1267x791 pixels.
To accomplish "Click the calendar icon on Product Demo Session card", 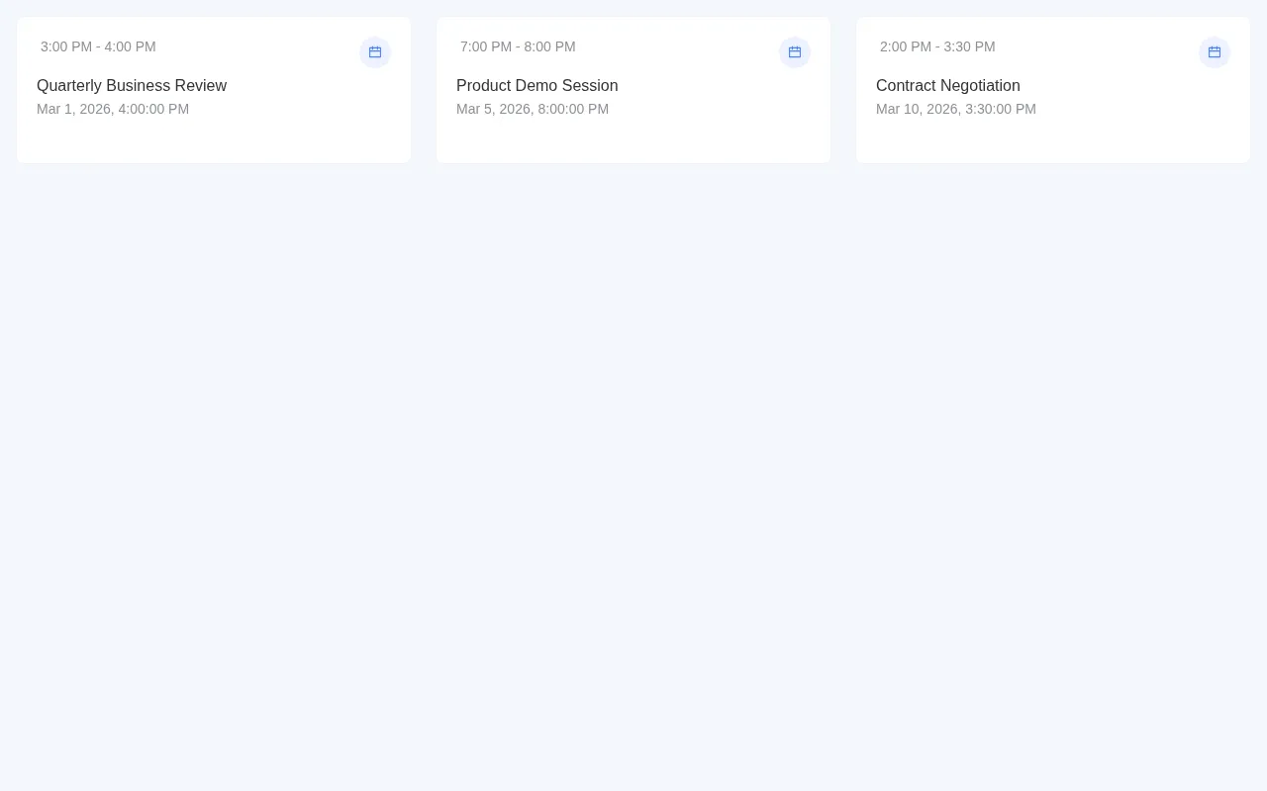I will 795,51.
